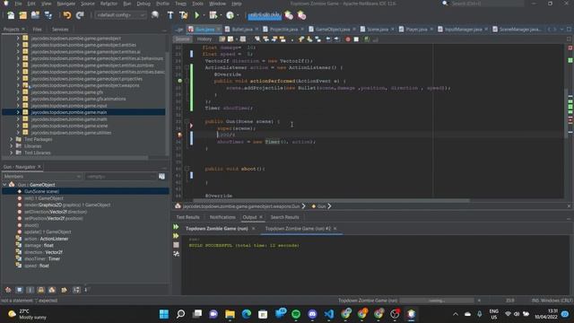Click the editor horizontal scrollbar

click(x=331, y=201)
